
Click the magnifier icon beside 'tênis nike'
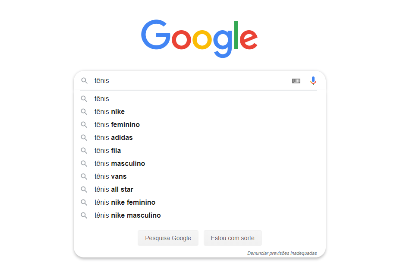click(84, 111)
